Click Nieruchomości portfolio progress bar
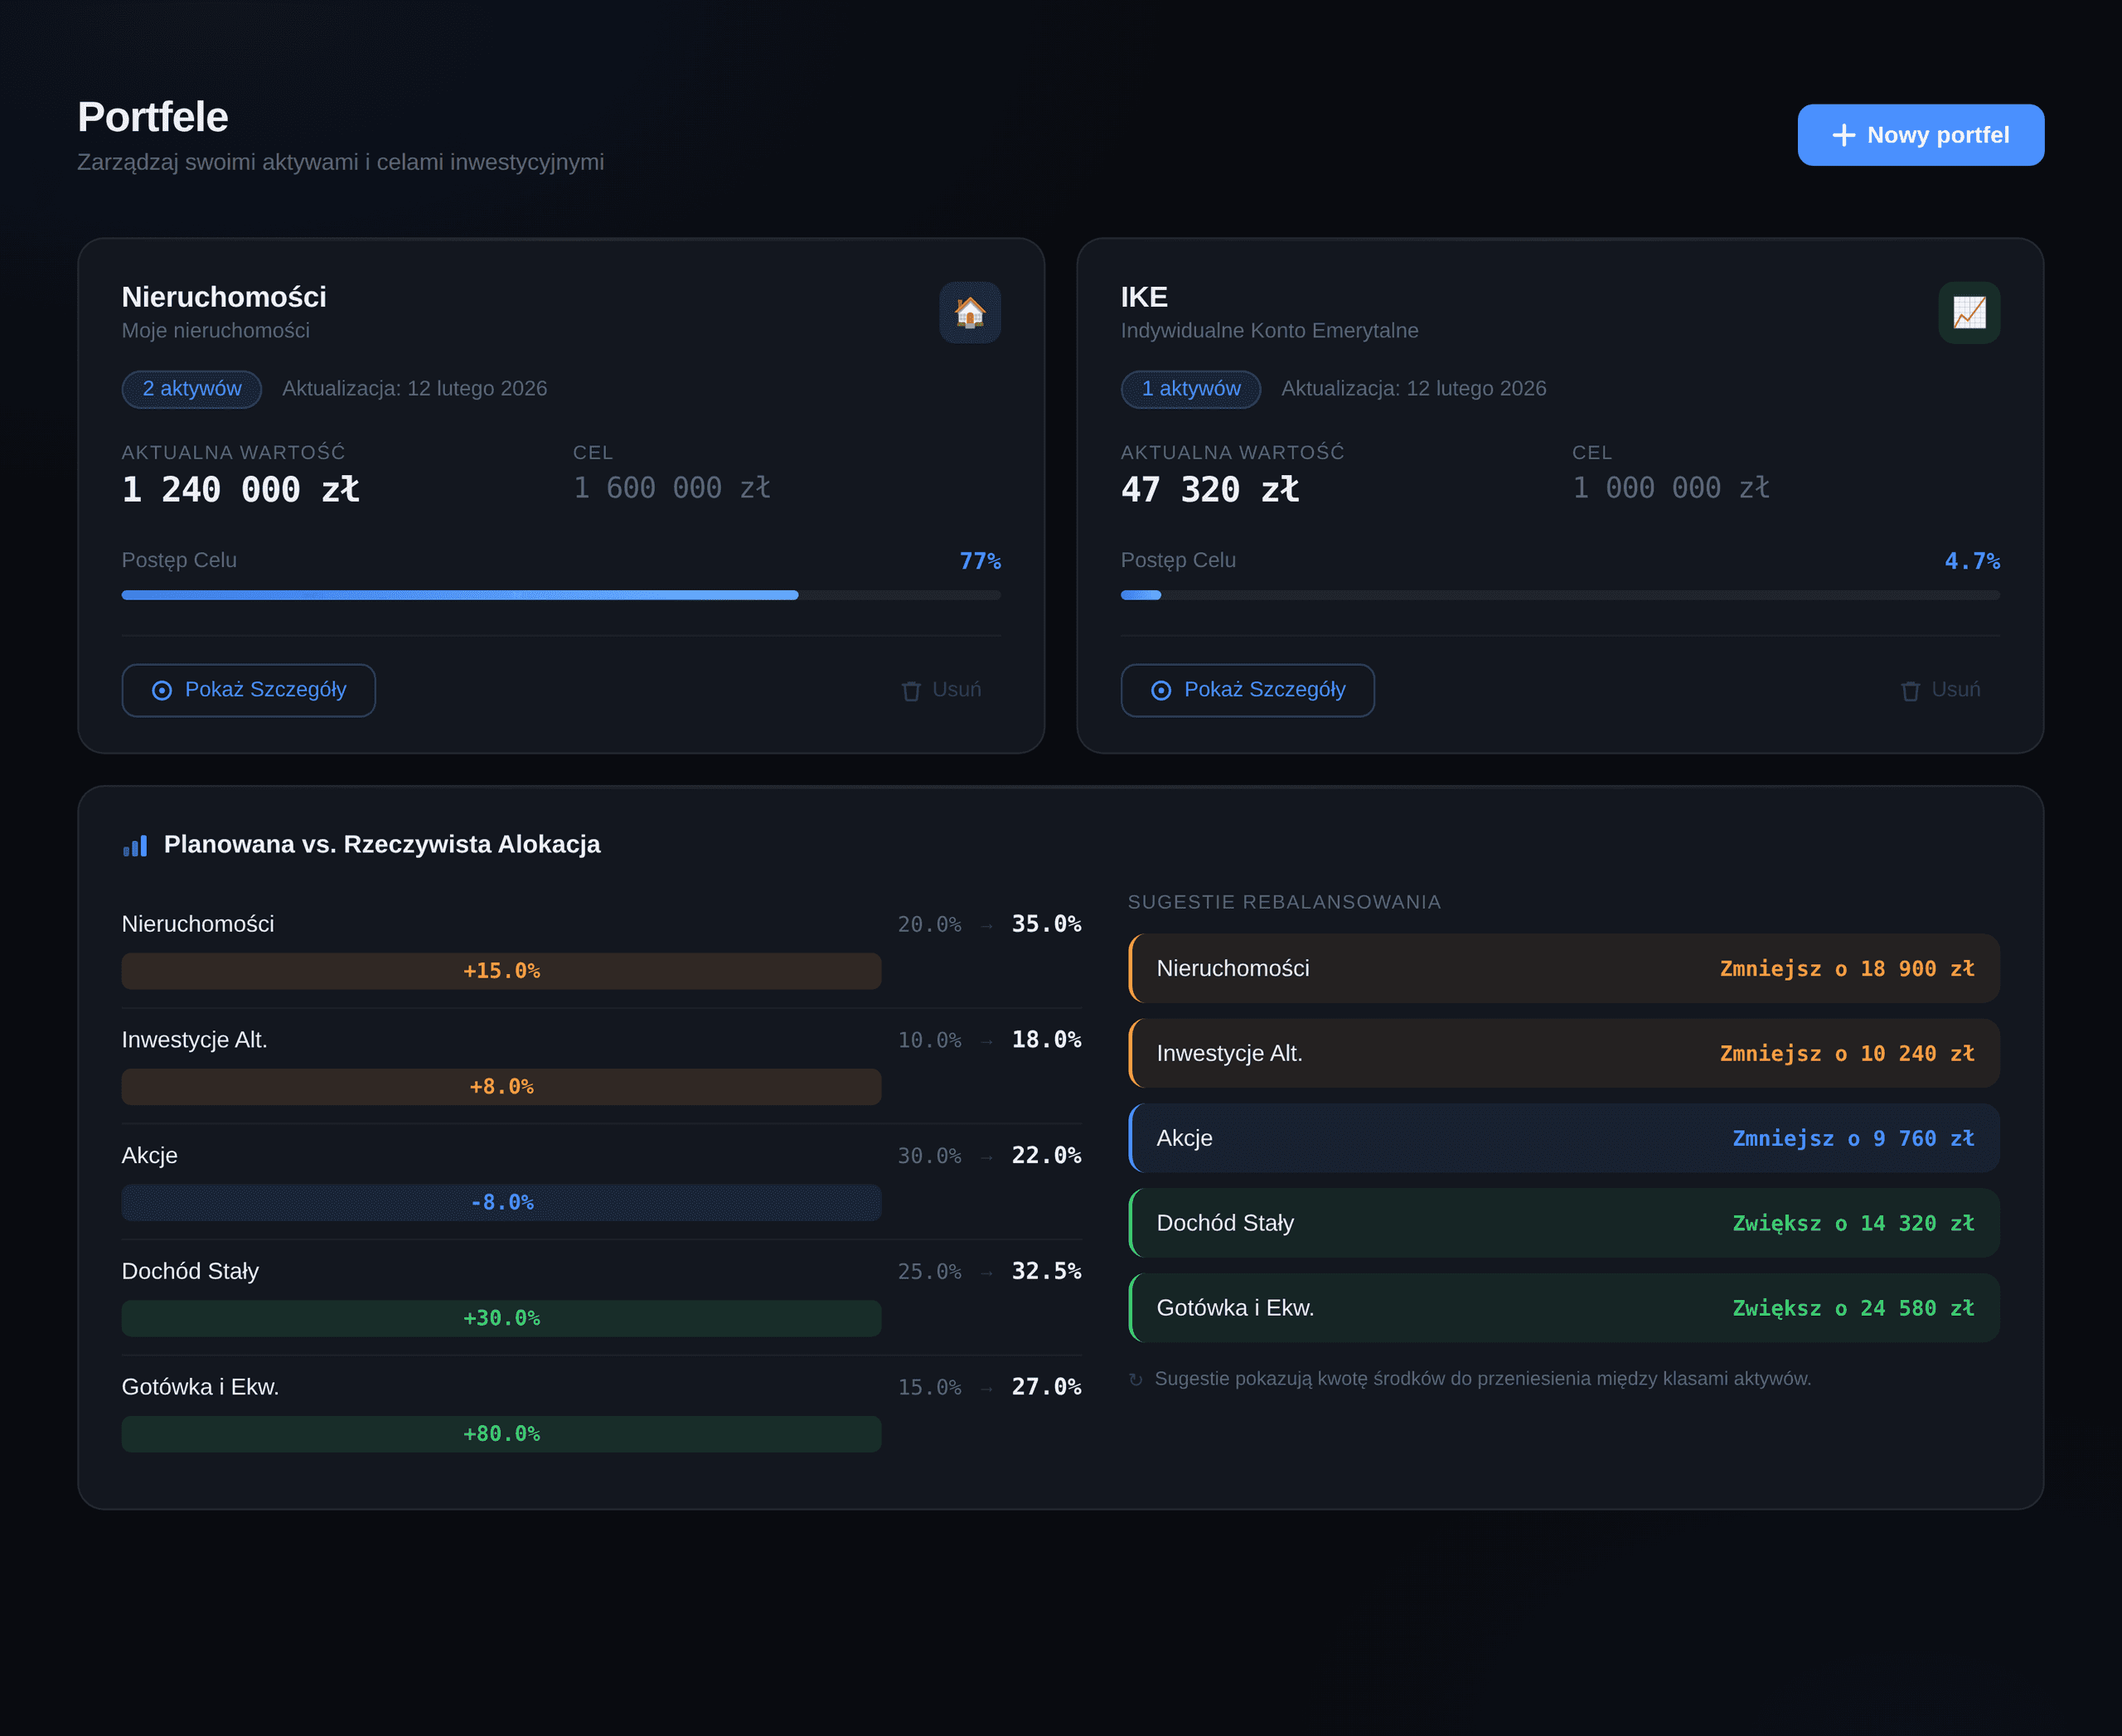The image size is (2122, 1736). pos(560,595)
